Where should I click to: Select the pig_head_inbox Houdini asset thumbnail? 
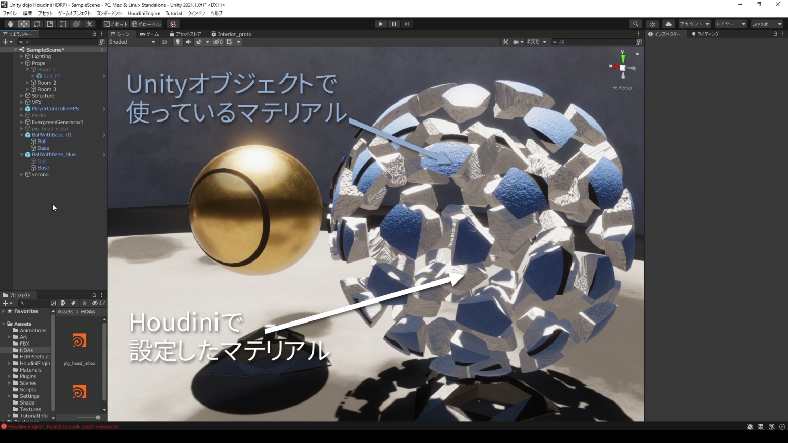pyautogui.click(x=79, y=340)
